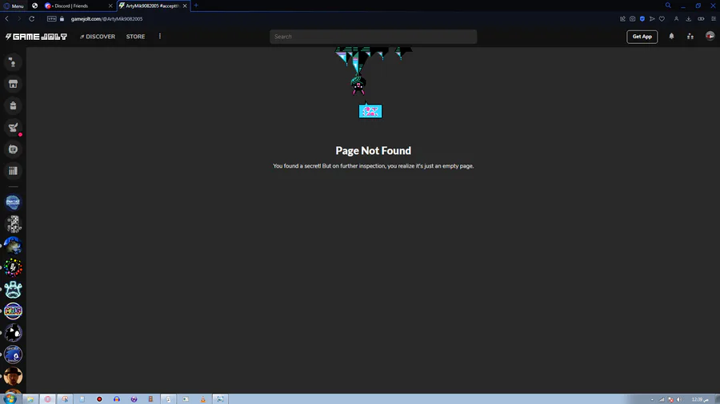Open the colorful dotted-ring microphone community avatar
The width and height of the screenshot is (720, 404).
[13, 267]
